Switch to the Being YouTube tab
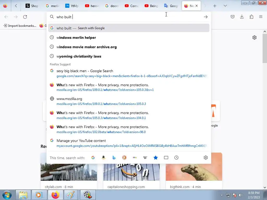 [151, 6]
